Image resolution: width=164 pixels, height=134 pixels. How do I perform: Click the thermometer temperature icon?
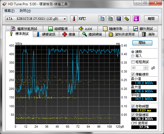(x=74, y=19)
